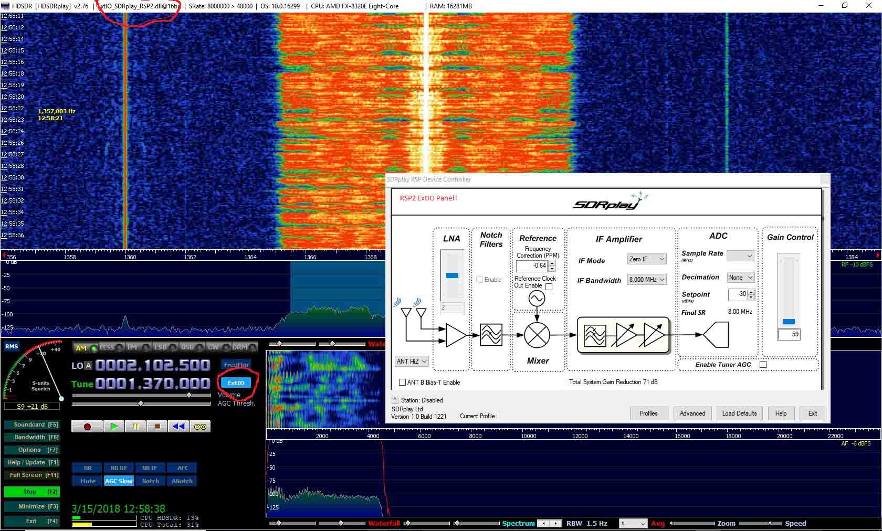This screenshot has width=882, height=531.
Task: Toggle the AGC Slow button
Action: tap(119, 481)
